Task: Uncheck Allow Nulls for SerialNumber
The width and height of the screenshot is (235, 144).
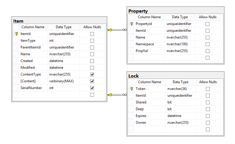Action: pos(92,88)
